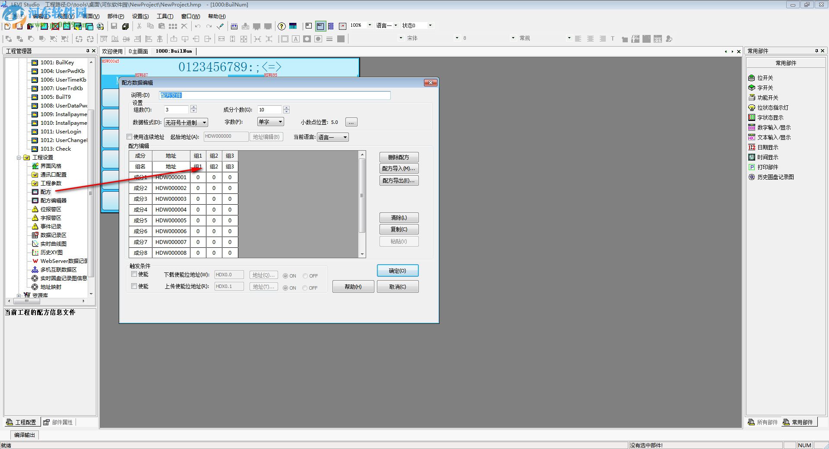Click the Copy icon in toolbar
This screenshot has height=449, width=829.
[150, 26]
